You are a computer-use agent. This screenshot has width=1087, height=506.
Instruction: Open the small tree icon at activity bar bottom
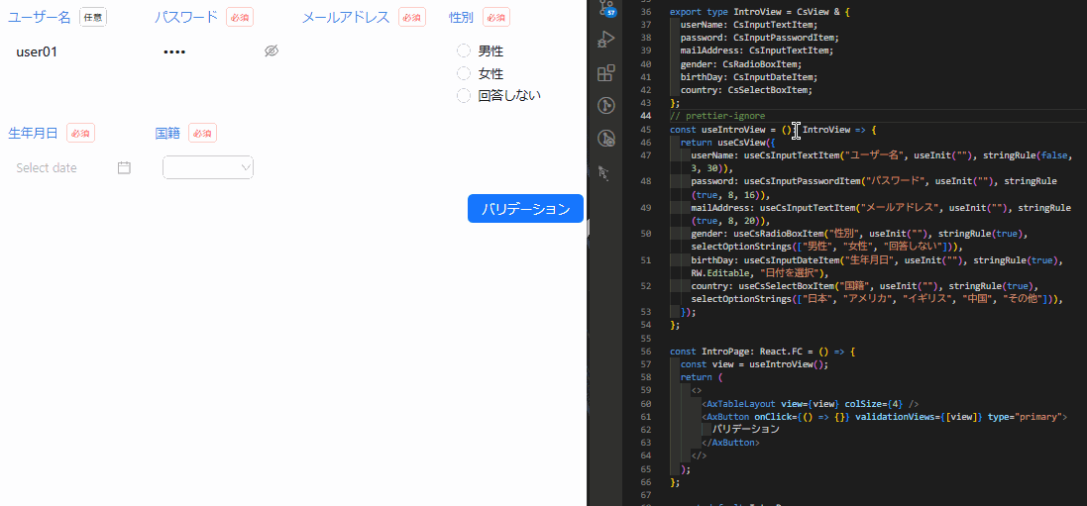603,172
